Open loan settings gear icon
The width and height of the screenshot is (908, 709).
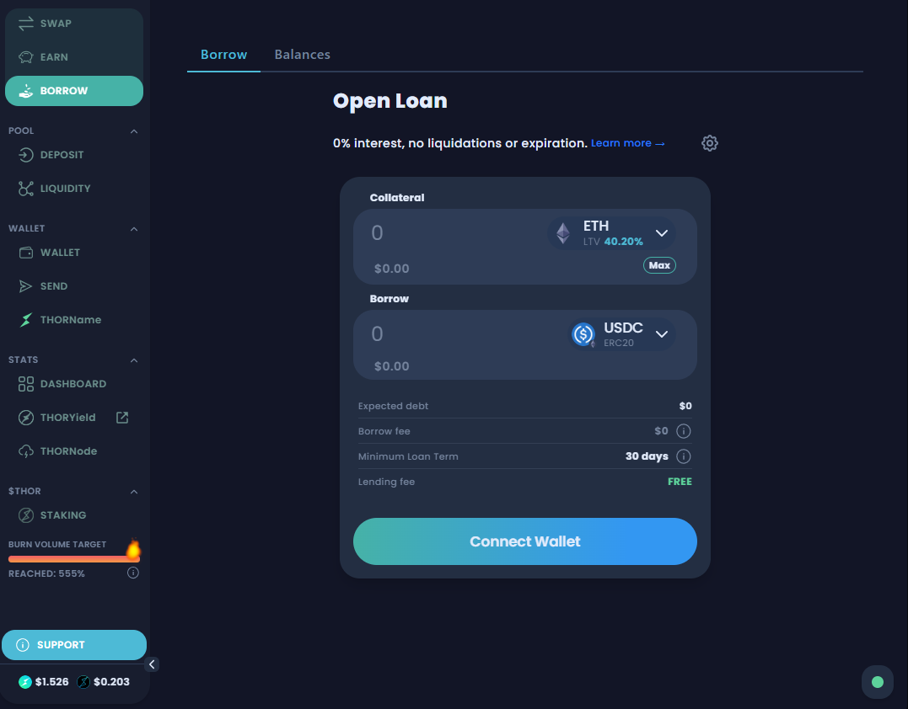[709, 143]
